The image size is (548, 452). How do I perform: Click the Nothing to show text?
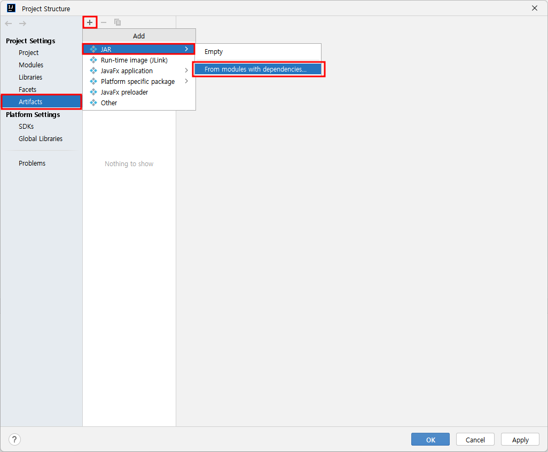tap(129, 164)
